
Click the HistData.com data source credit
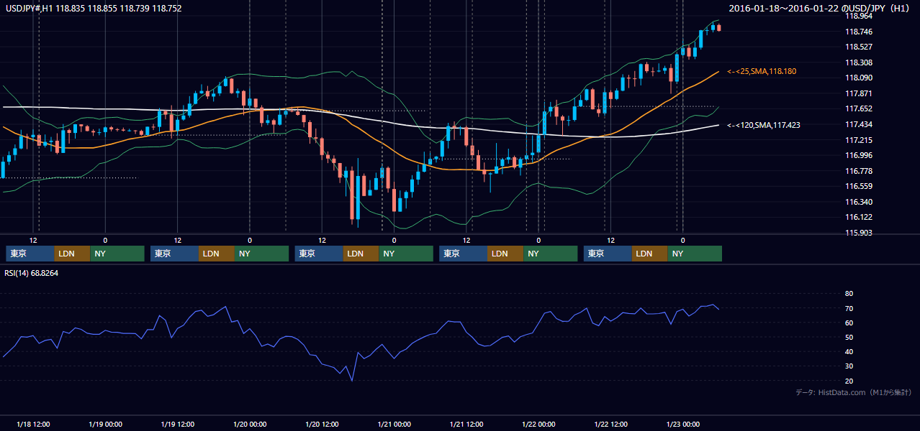pyautogui.click(x=854, y=392)
